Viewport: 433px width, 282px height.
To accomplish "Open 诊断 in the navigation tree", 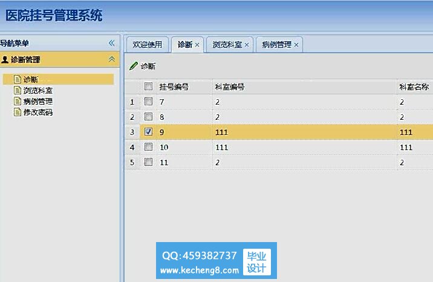I will [x=31, y=79].
